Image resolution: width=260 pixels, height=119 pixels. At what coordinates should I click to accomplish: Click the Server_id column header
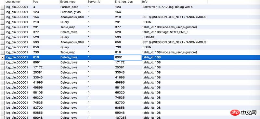click(x=100, y=2)
